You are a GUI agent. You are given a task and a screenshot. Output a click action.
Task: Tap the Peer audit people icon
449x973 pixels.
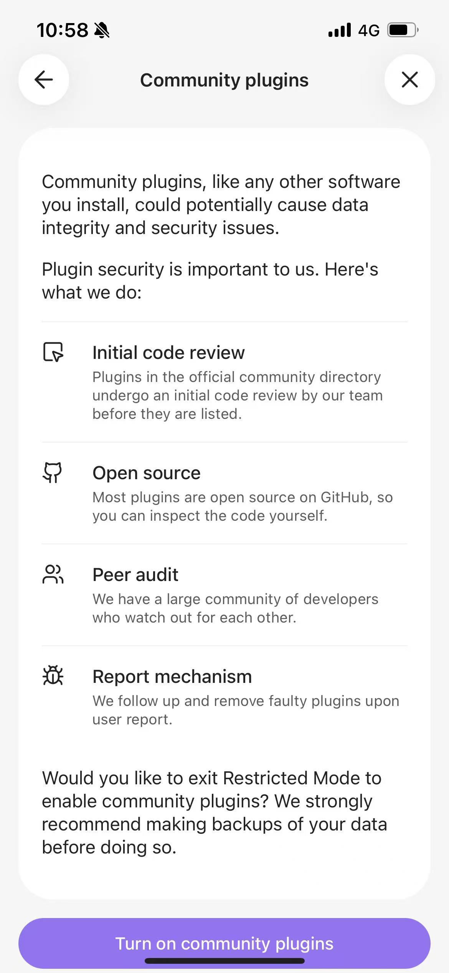pyautogui.click(x=53, y=574)
